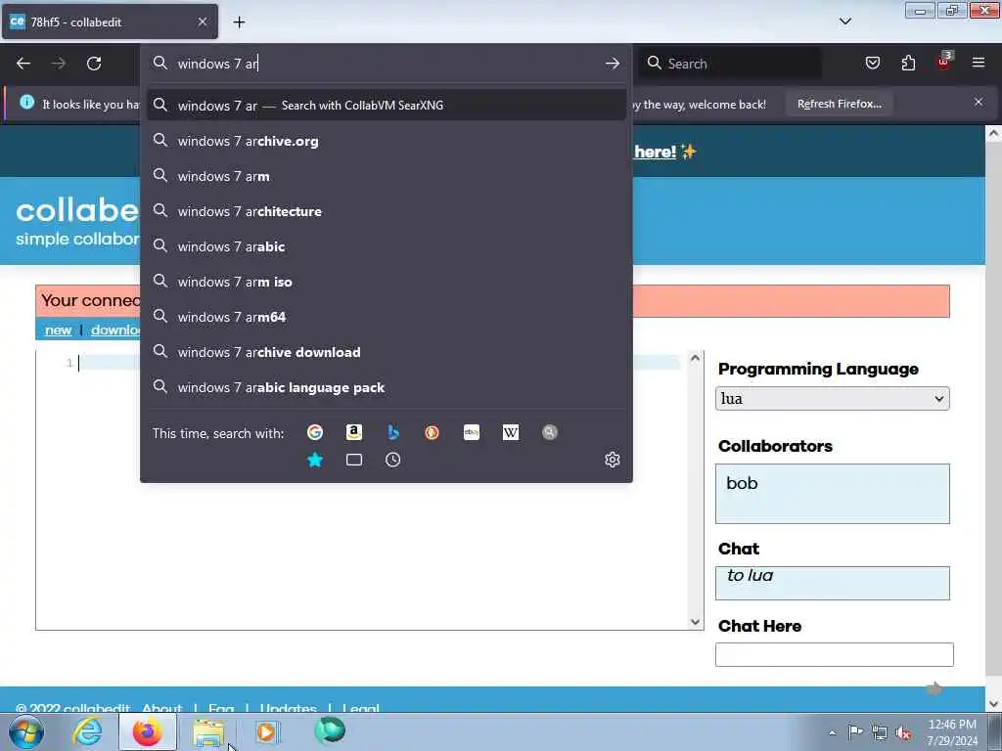The width and height of the screenshot is (1002, 751).
Task: Select the 78hf5 - collabedit tab
Action: [x=110, y=22]
